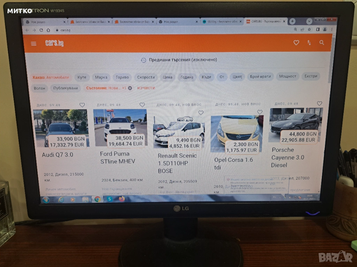Launch Firefox from the Windows taskbar

(122, 199)
